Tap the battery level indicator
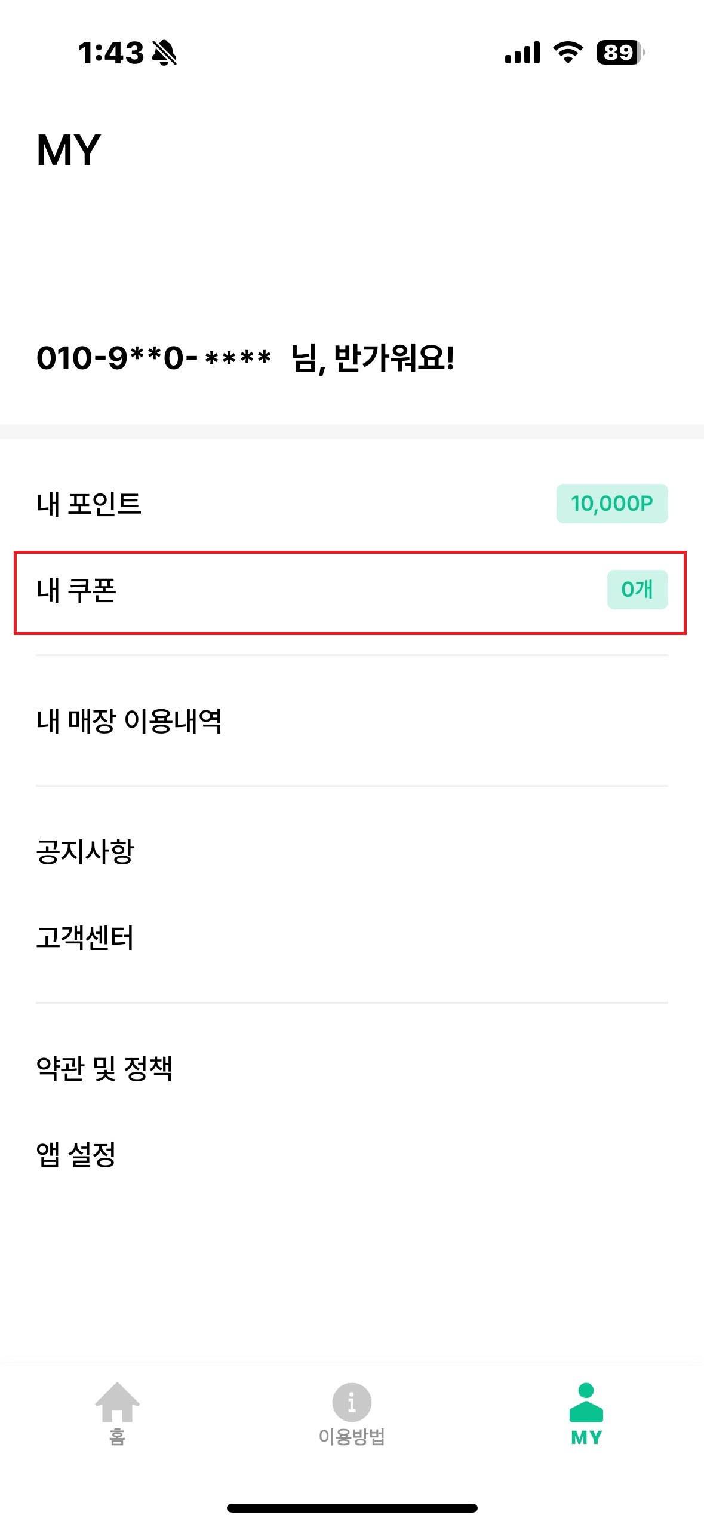This screenshot has width=704, height=1527. [x=620, y=53]
